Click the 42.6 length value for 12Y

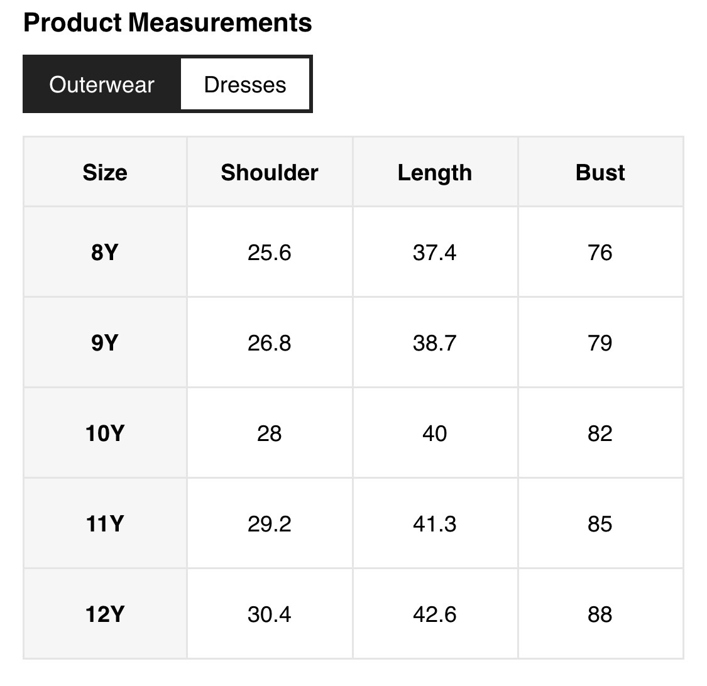click(x=435, y=614)
